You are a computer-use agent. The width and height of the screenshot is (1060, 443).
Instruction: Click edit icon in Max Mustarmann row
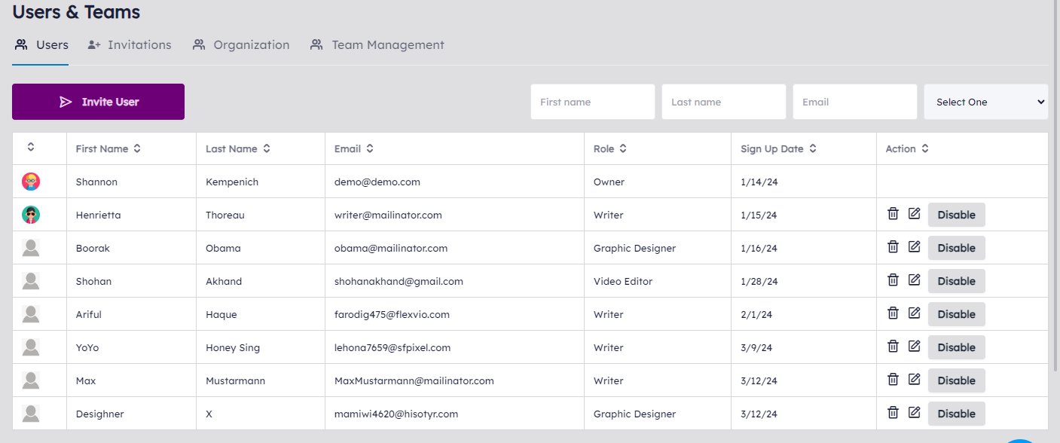coord(915,380)
